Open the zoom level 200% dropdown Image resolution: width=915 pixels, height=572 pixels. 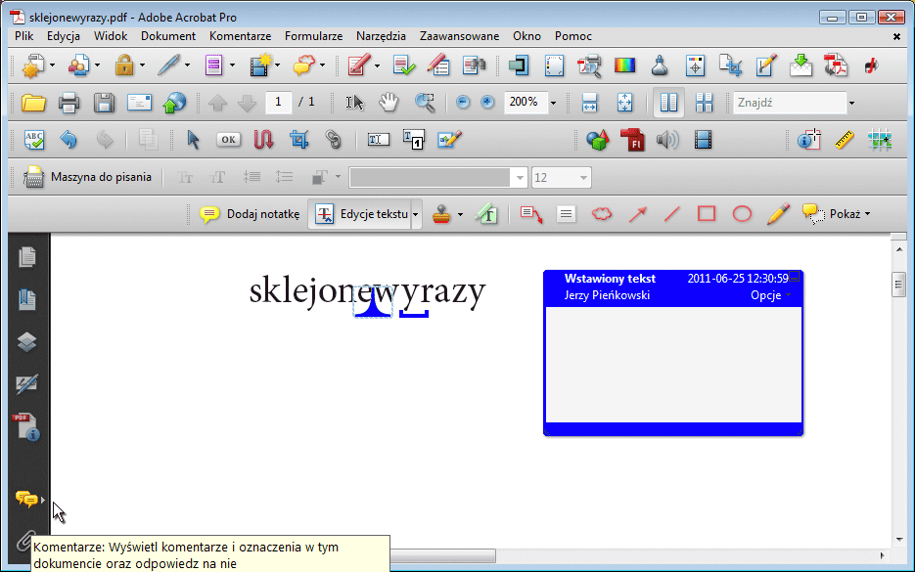pyautogui.click(x=553, y=102)
